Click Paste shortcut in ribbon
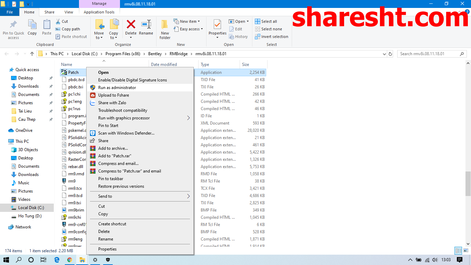The image size is (471, 265). [x=71, y=37]
